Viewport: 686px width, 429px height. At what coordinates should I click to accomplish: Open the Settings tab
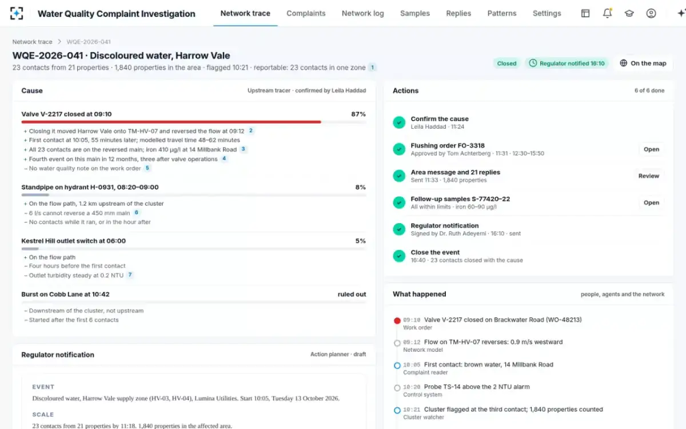click(x=547, y=13)
